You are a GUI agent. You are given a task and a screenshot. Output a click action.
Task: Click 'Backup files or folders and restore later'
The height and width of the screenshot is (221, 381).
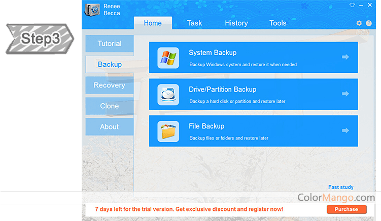pos(229,138)
